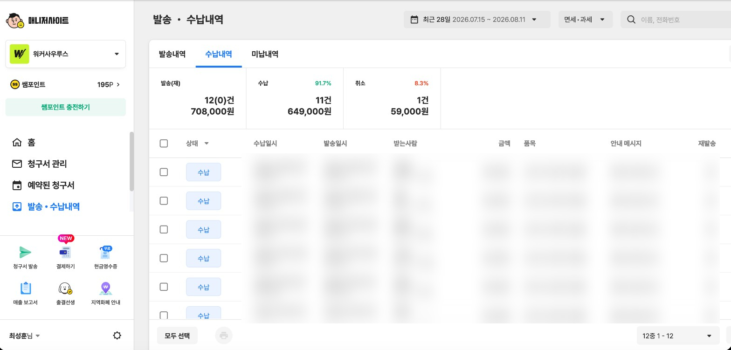Toggle the select-all header checkbox
Image resolution: width=731 pixels, height=350 pixels.
[164, 144]
